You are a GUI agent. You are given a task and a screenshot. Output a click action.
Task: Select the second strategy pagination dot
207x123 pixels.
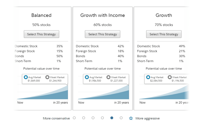tap(84, 118)
